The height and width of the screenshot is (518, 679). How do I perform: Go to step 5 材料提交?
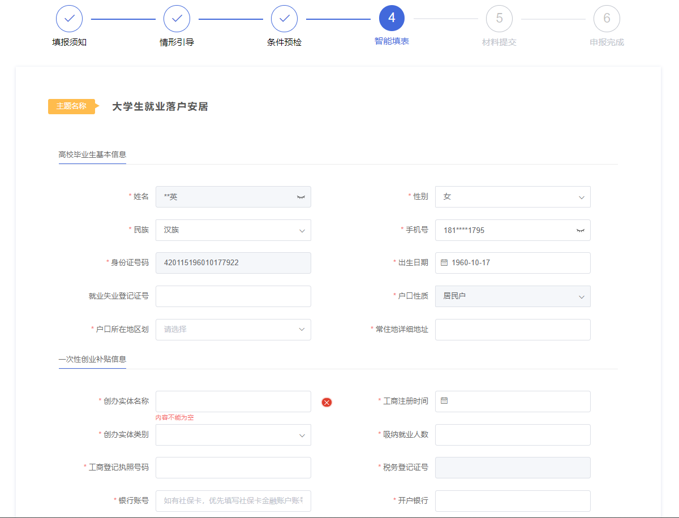pos(499,19)
